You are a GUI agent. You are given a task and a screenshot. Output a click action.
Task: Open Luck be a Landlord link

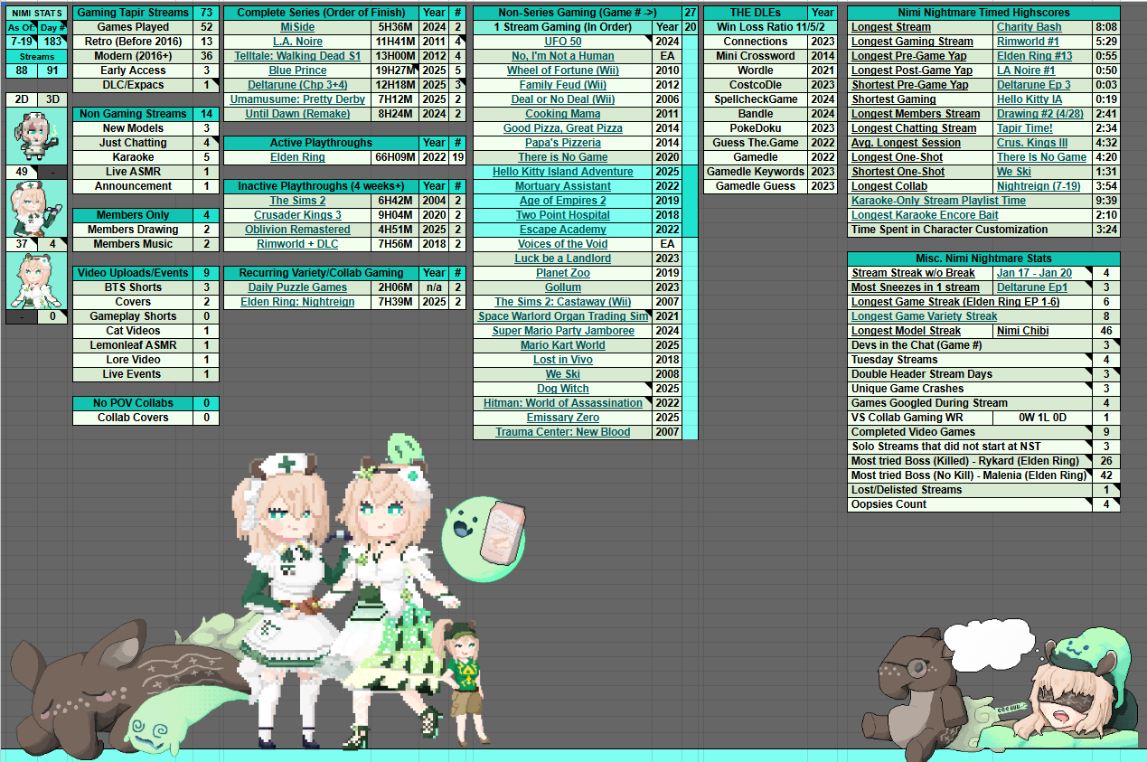[563, 259]
